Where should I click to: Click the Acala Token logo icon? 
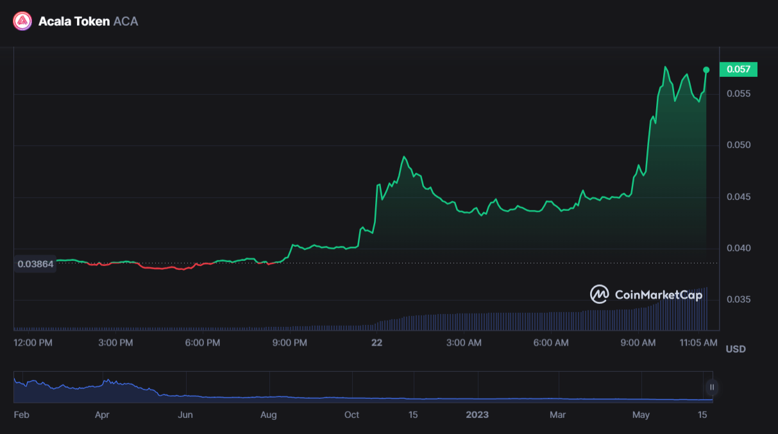pos(22,21)
